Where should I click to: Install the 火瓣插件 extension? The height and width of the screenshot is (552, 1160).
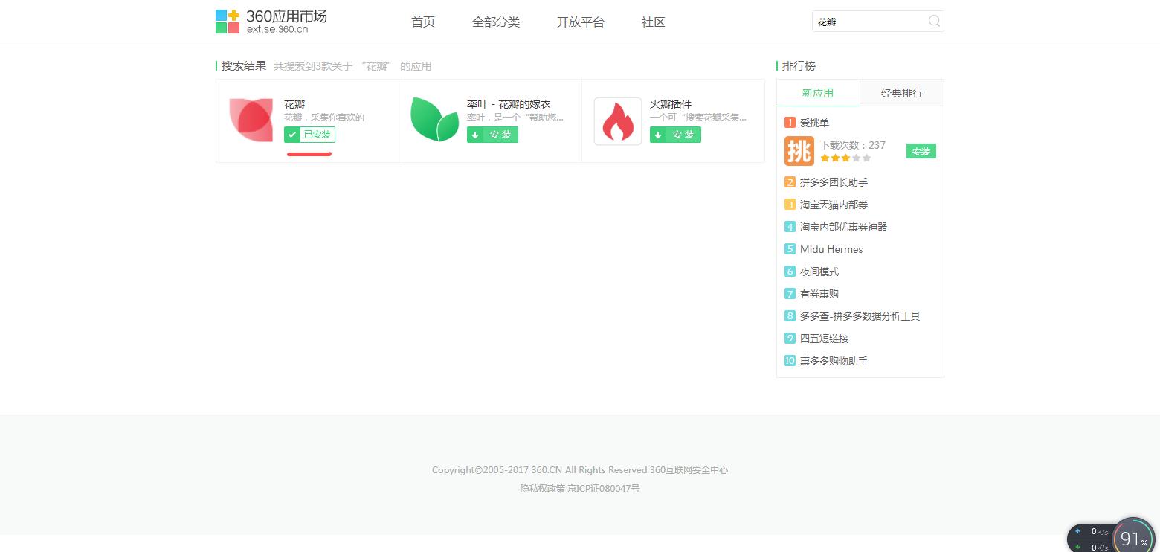pos(674,135)
